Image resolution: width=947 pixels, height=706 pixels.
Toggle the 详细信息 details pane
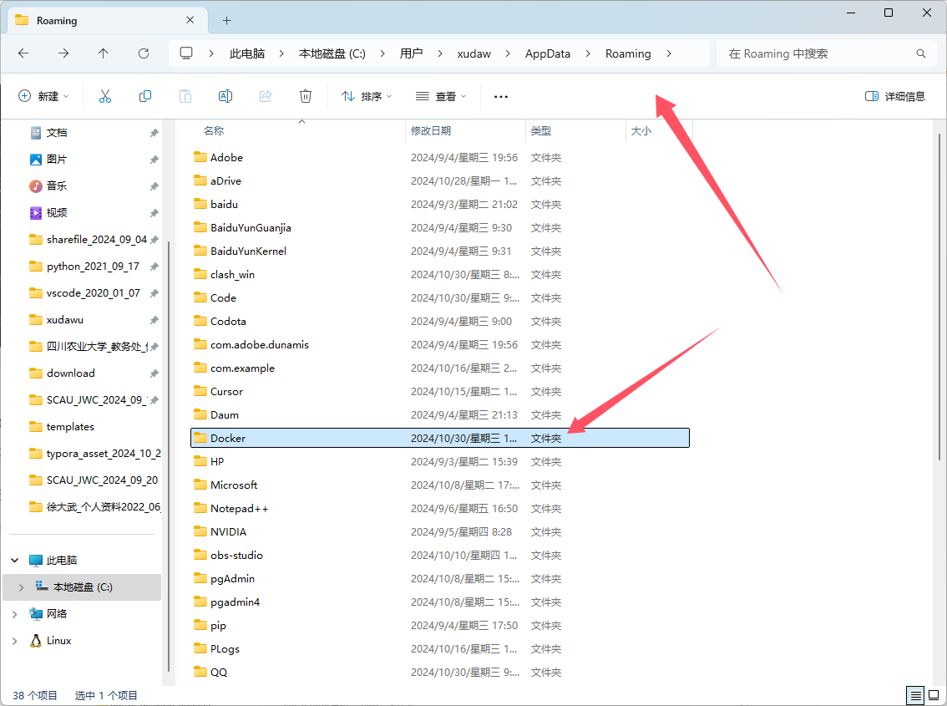[x=895, y=97]
